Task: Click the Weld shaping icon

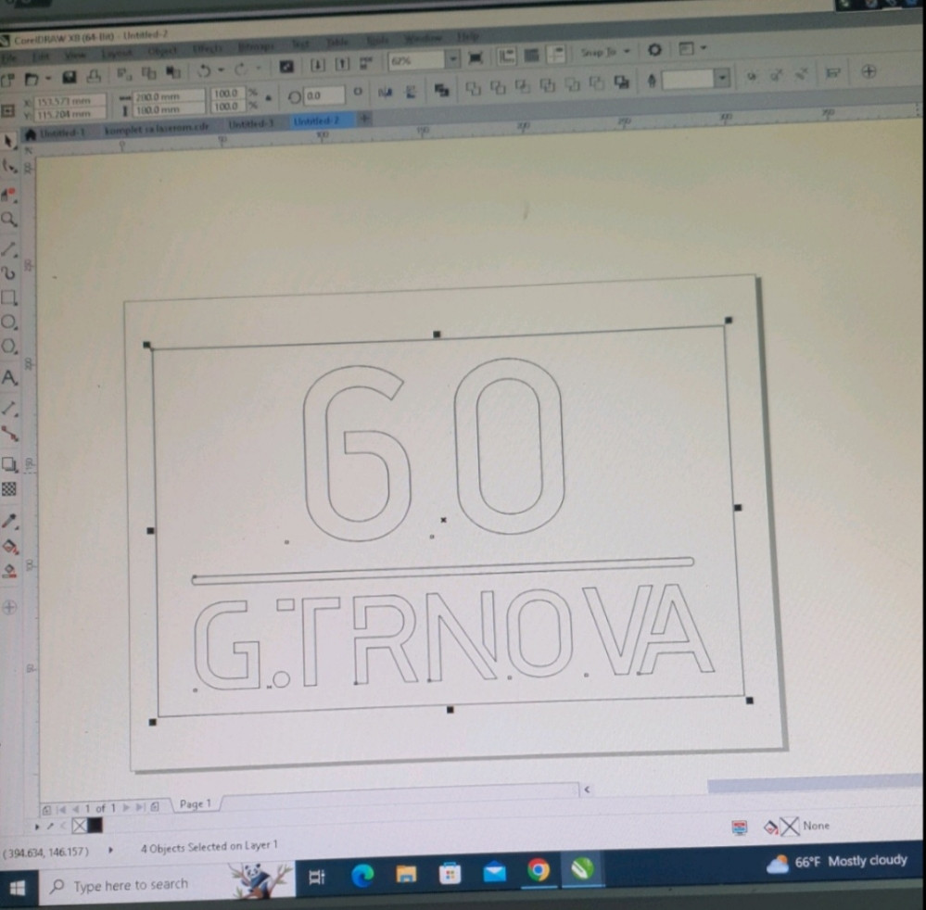Action: click(473, 89)
